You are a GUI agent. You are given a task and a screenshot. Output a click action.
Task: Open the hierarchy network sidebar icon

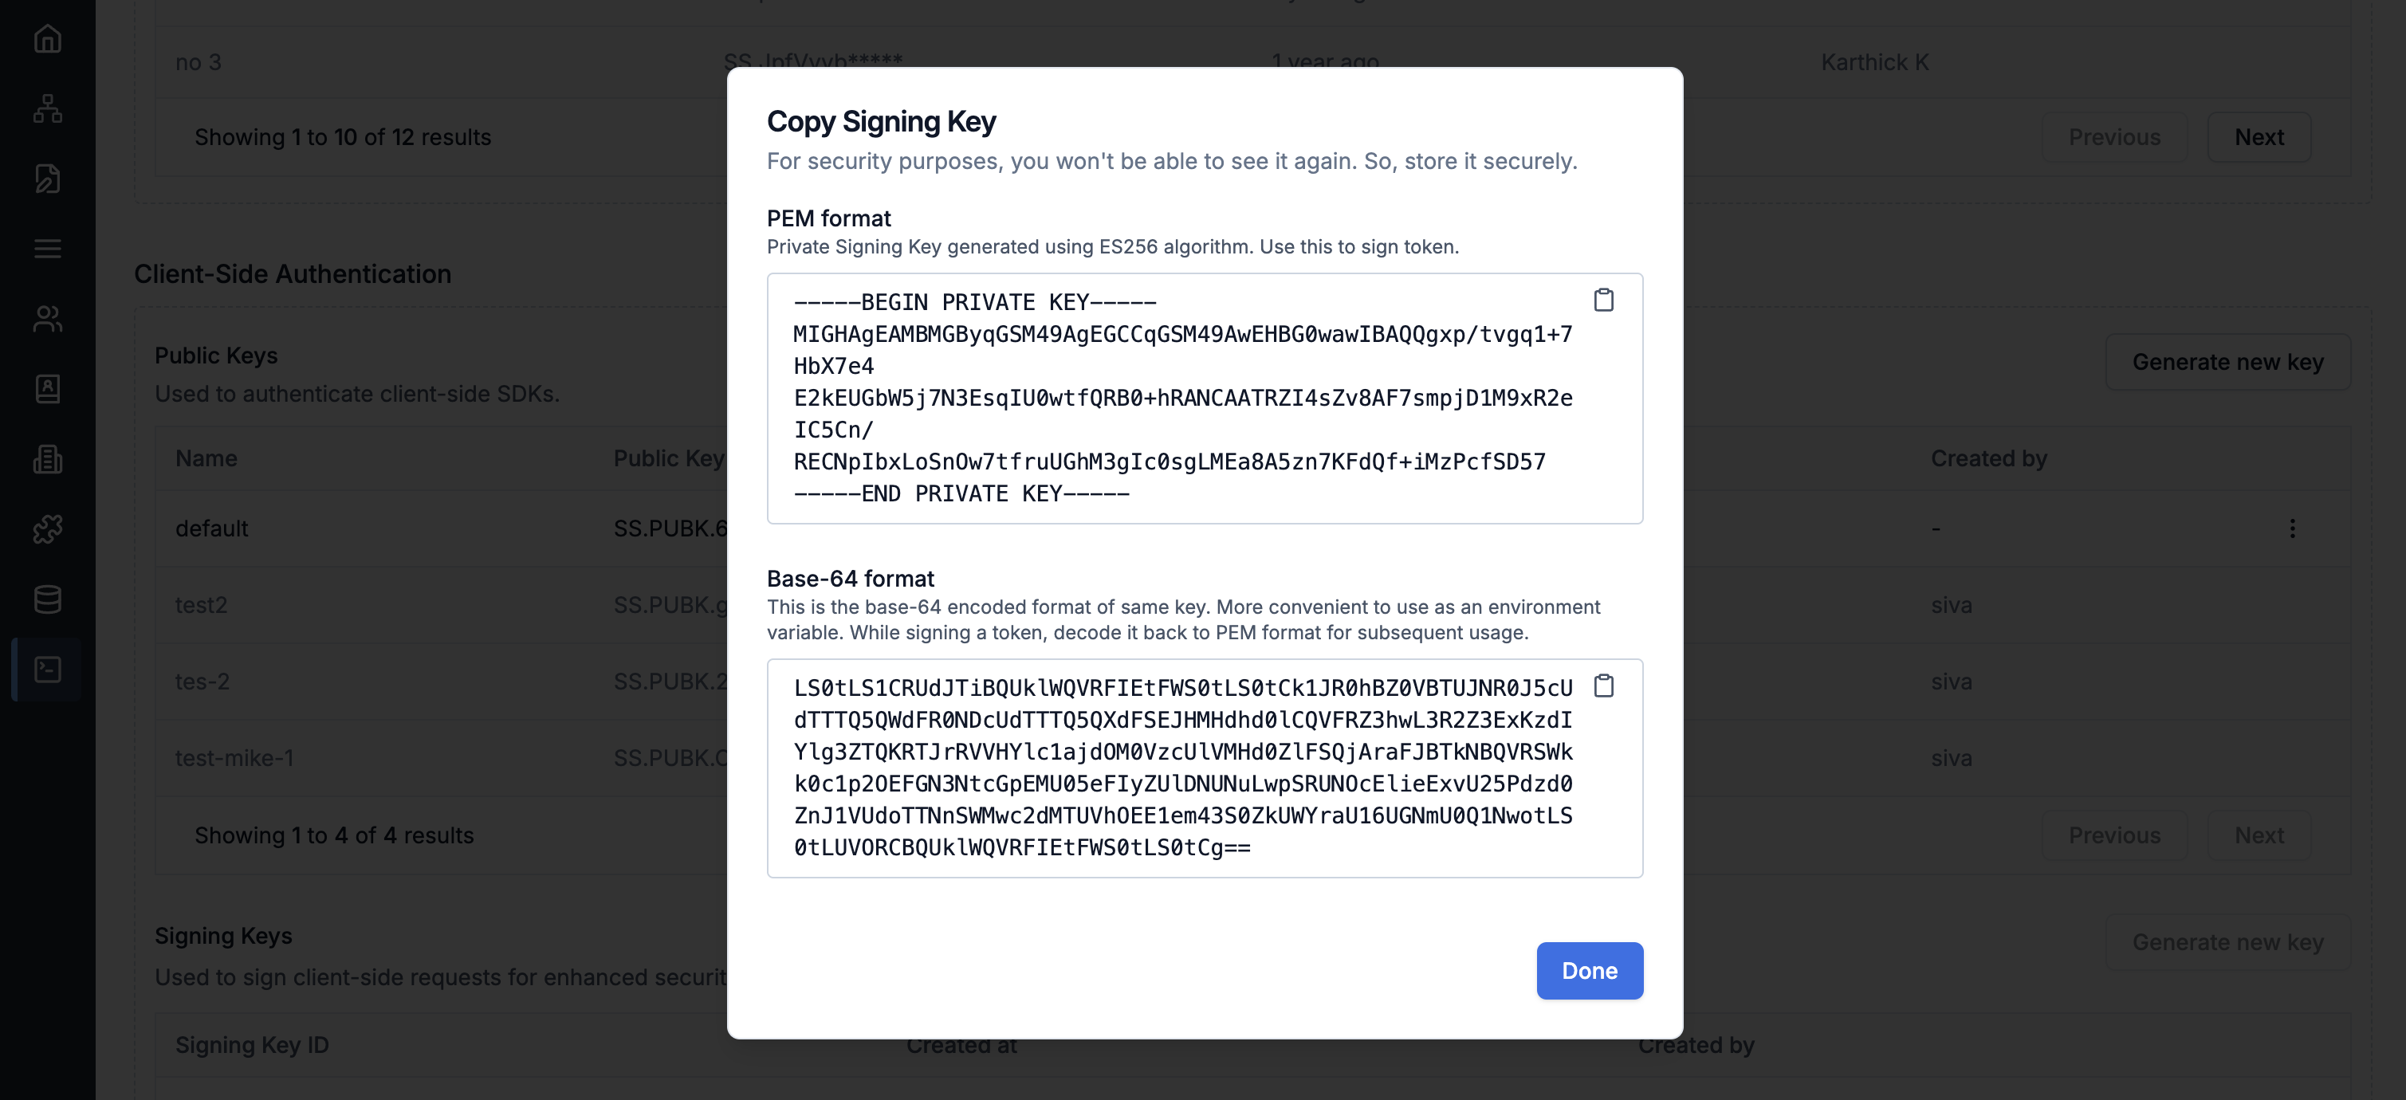click(x=48, y=108)
